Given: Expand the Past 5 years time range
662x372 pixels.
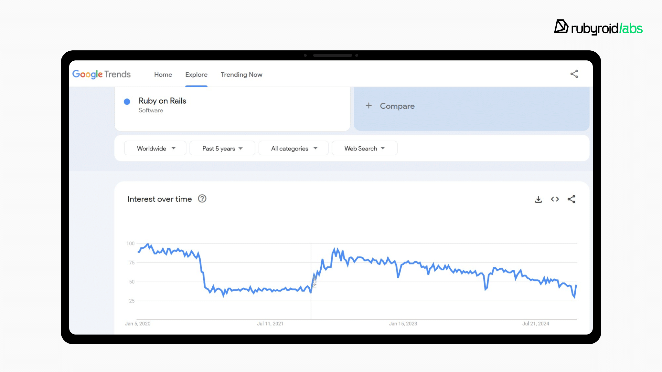Looking at the screenshot, I should (x=222, y=148).
